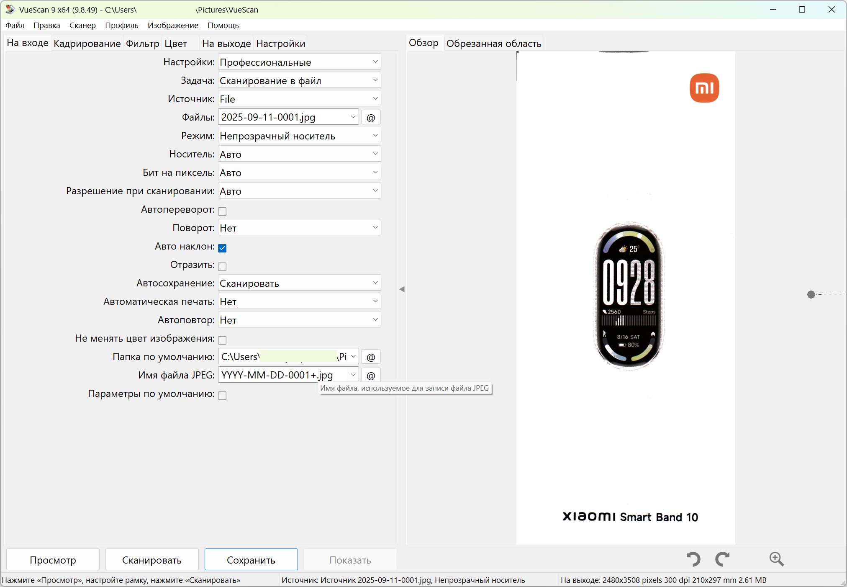Expand the Поворот dropdown
Screen dimensions: 847x587
point(299,228)
